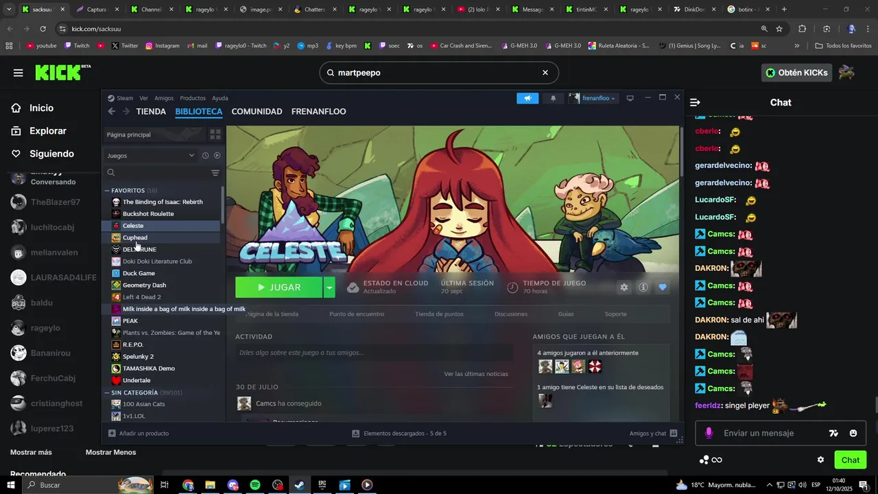Open the Ayuda menu
Screen dimensions: 878x494
(220, 98)
